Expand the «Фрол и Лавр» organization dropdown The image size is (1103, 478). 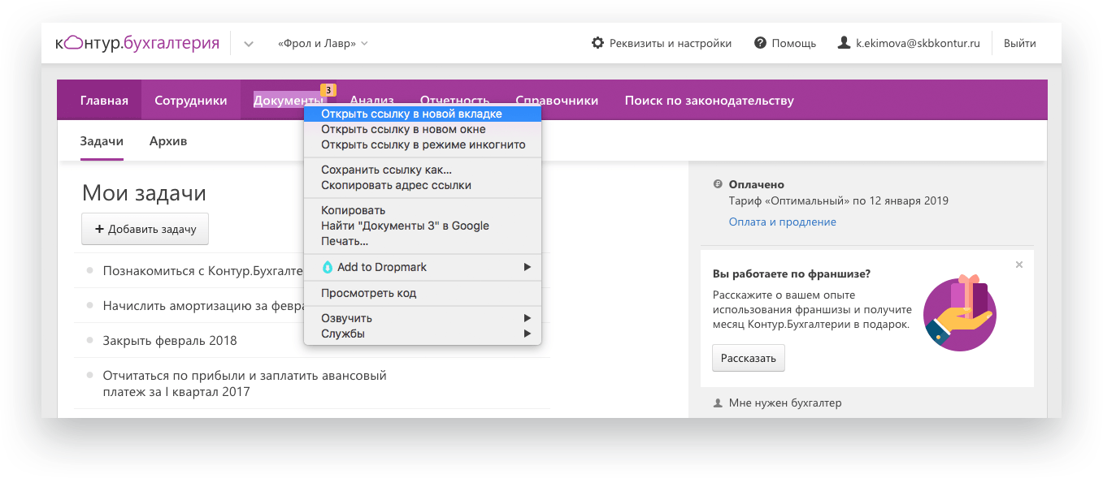(x=323, y=43)
